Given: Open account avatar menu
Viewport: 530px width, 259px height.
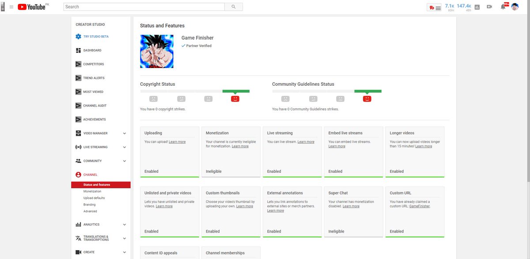Looking at the screenshot, I should [515, 7].
